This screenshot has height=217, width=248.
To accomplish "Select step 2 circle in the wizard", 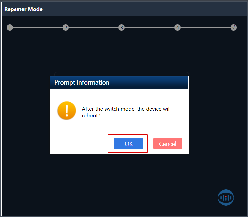I will 66,28.
